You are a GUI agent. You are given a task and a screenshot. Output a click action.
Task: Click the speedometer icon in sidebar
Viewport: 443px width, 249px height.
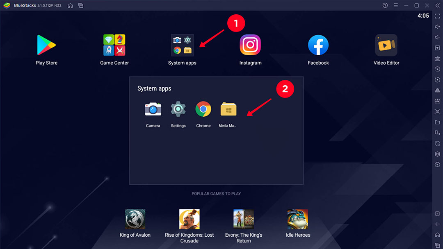[x=437, y=165]
